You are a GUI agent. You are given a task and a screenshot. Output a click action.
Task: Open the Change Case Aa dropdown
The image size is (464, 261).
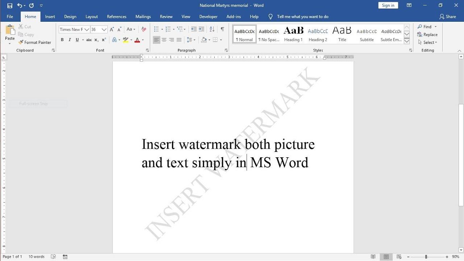click(x=131, y=29)
